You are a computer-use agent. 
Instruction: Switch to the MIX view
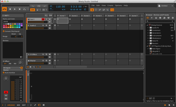(19, 105)
